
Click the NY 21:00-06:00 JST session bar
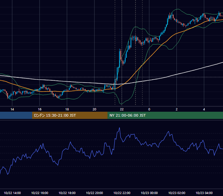tap(165, 115)
